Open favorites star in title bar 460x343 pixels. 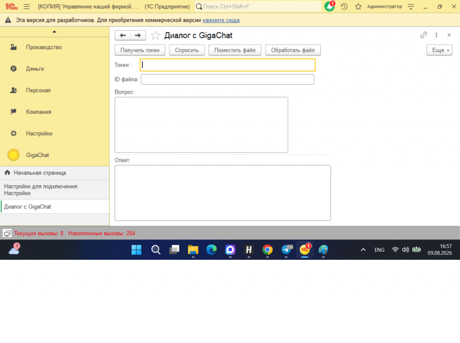click(358, 6)
